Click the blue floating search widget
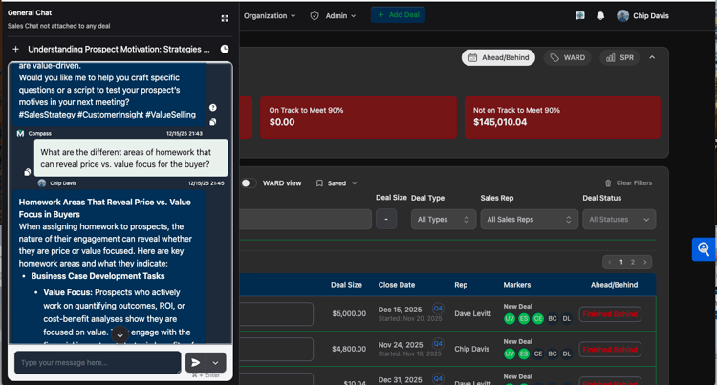This screenshot has width=717, height=385. 704,249
